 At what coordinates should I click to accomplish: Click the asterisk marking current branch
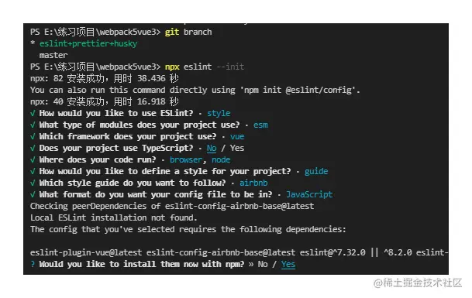coord(33,43)
